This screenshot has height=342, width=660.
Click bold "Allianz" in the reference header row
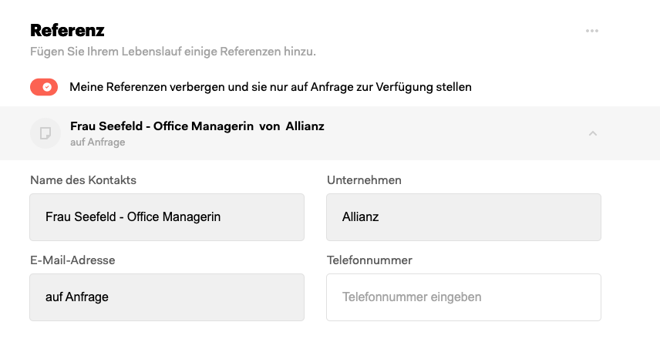click(305, 126)
